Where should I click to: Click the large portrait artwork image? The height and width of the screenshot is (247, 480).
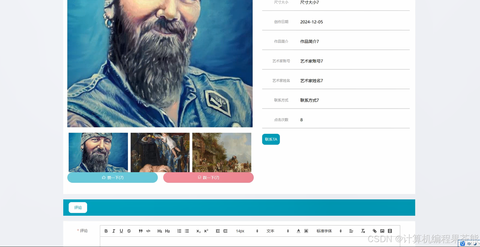click(x=160, y=63)
